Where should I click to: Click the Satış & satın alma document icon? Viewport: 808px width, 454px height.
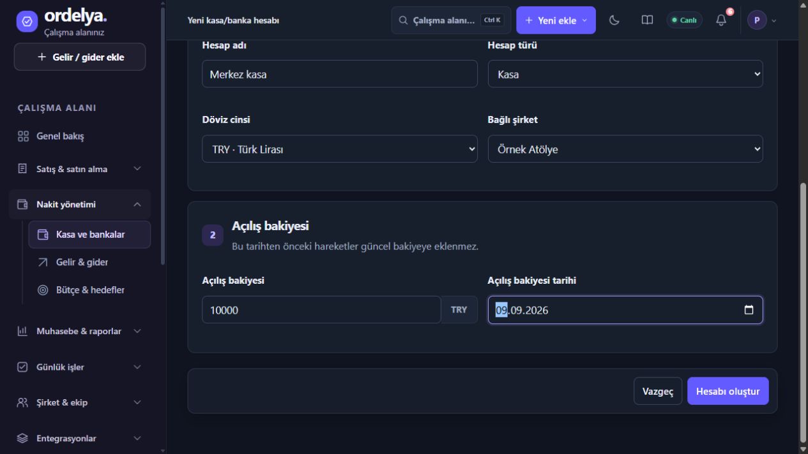pos(23,169)
